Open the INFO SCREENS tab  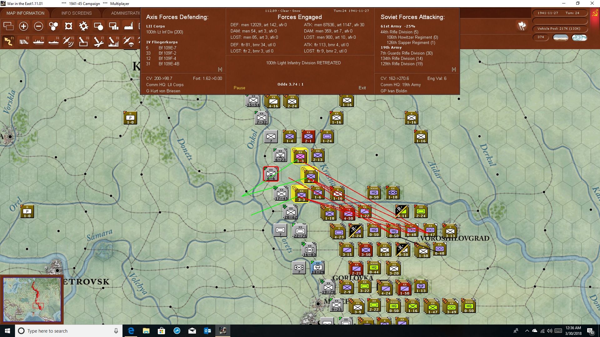(77, 13)
